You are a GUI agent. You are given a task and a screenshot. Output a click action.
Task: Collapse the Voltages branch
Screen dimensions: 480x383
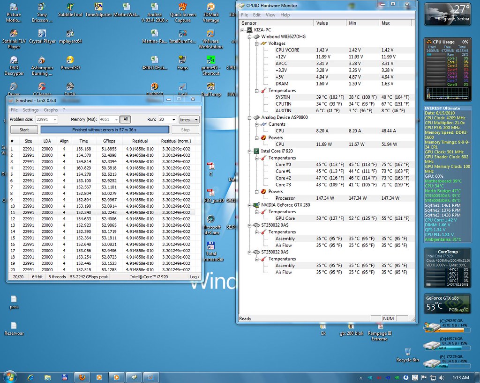257,43
